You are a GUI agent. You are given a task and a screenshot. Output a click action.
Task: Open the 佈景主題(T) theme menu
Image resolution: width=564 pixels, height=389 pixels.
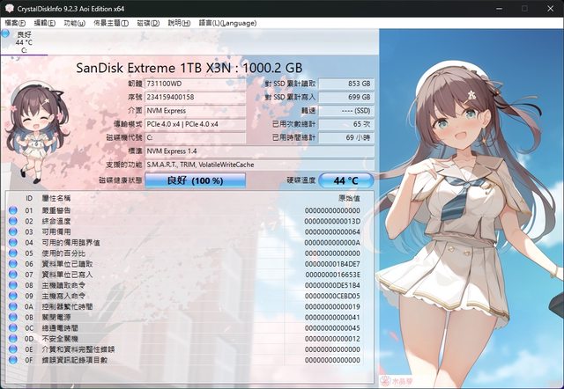coord(110,21)
